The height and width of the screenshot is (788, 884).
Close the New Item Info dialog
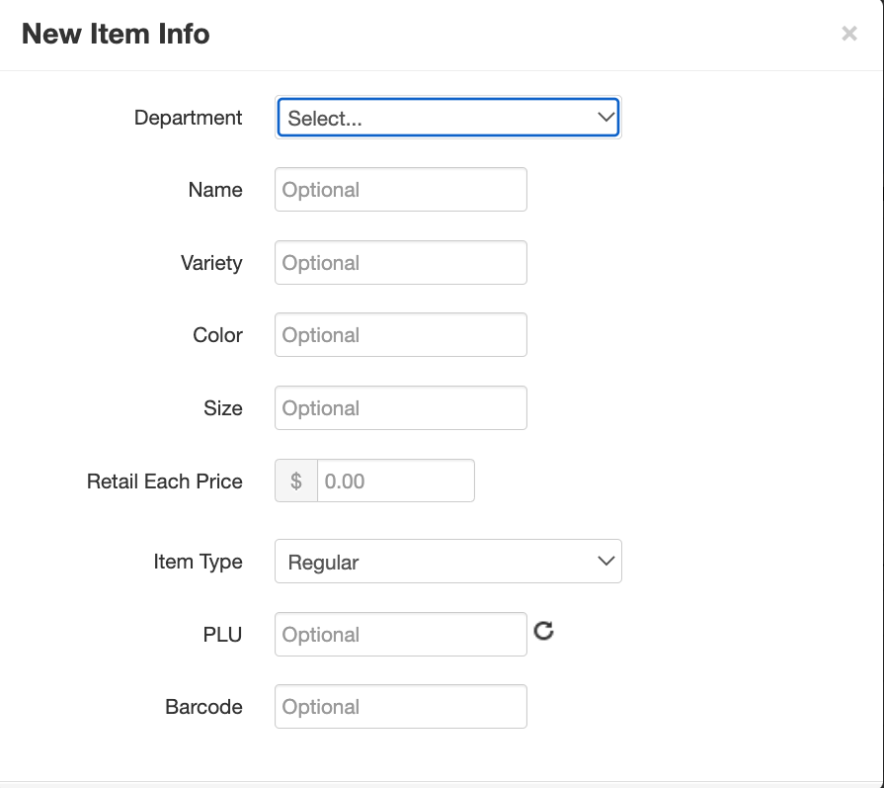coord(848,34)
